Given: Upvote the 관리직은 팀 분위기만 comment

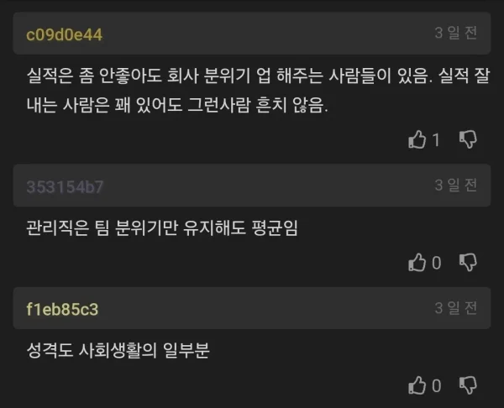Looking at the screenshot, I should (x=417, y=263).
